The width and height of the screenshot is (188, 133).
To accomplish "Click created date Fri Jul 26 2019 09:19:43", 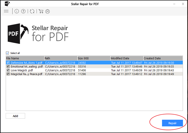I will [159, 70].
